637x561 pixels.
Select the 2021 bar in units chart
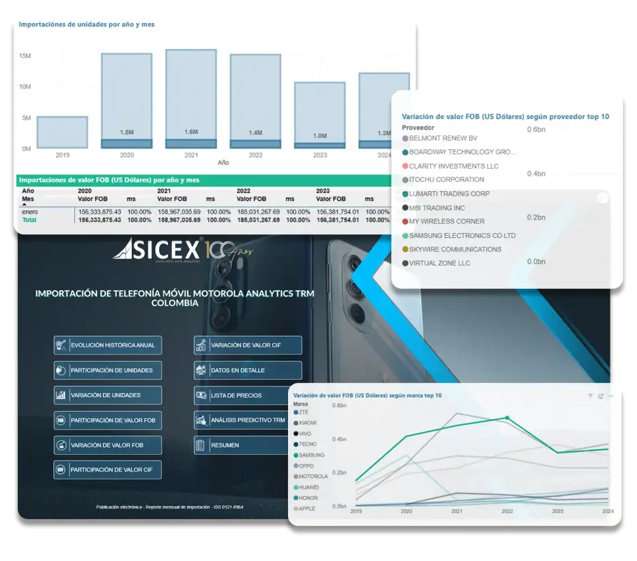pos(191,98)
